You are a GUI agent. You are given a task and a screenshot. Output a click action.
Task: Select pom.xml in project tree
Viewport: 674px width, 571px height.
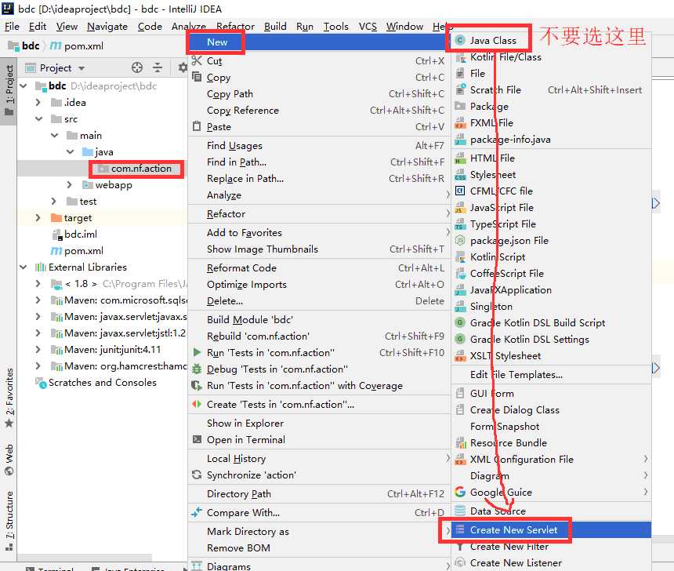[83, 250]
